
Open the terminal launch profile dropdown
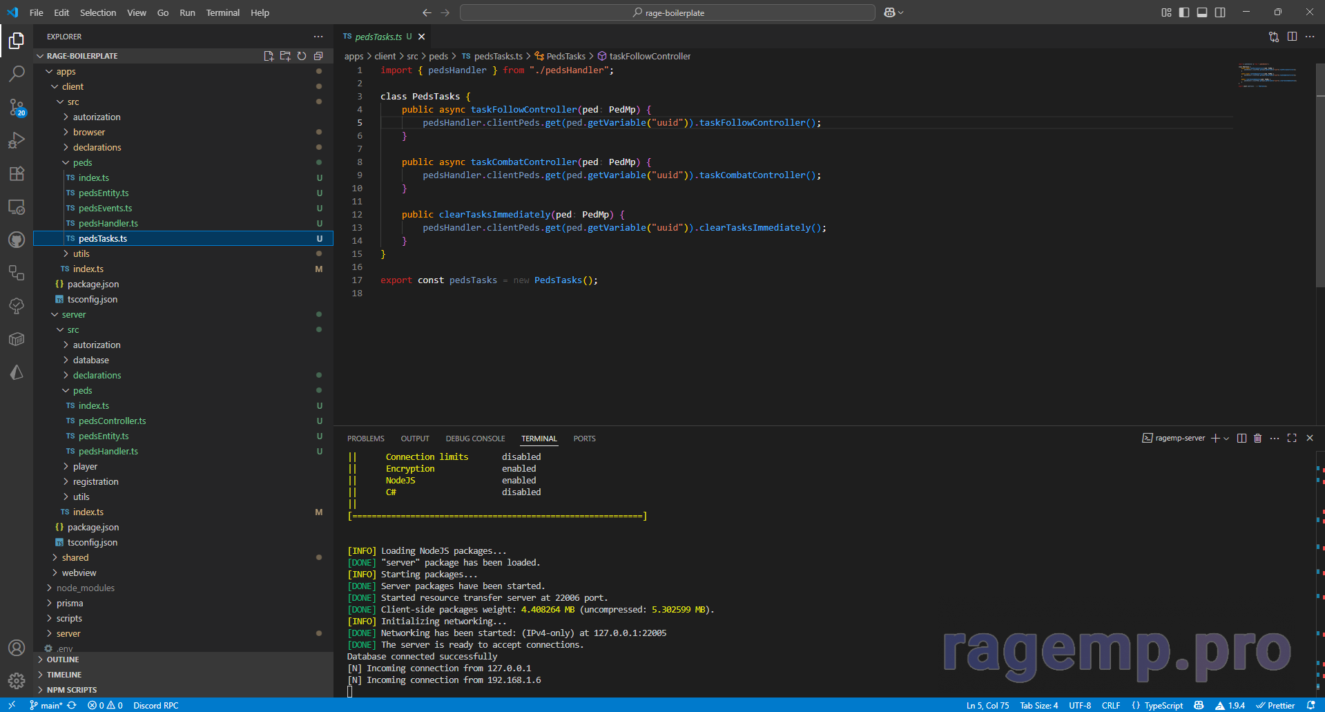(x=1226, y=438)
